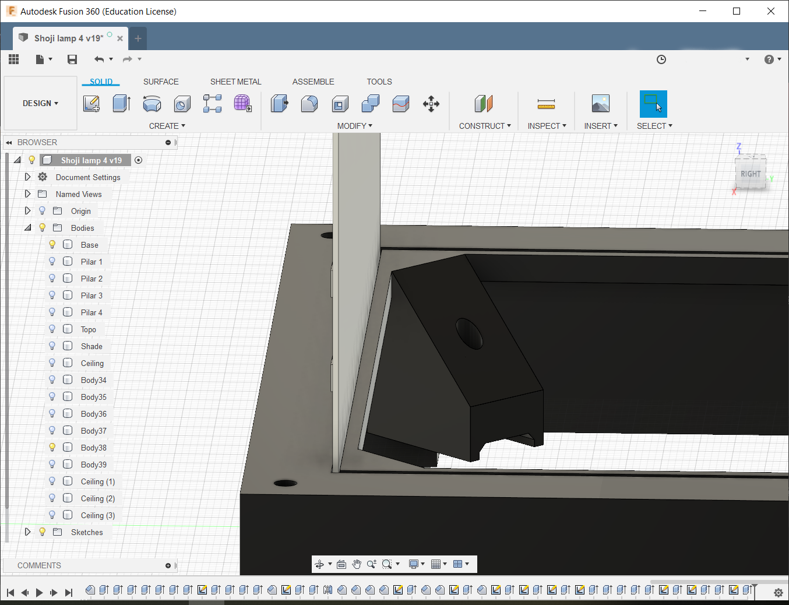Collapse the Bodies folder

(x=27, y=228)
